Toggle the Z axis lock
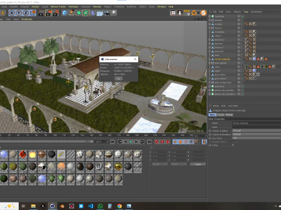 coord(26,13)
